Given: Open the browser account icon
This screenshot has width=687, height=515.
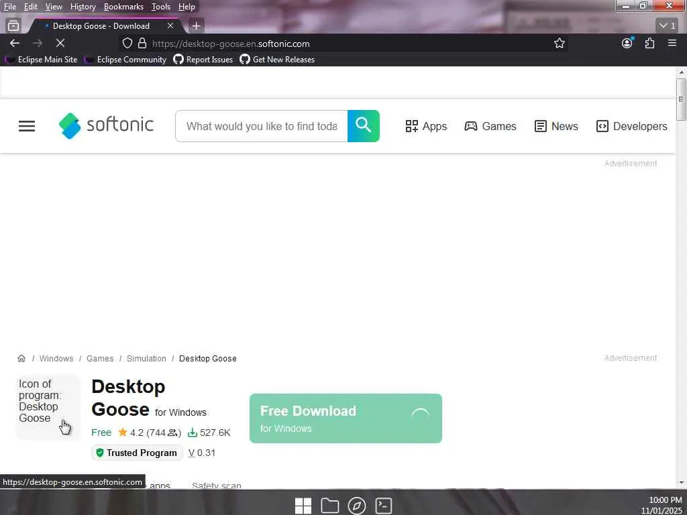Looking at the screenshot, I should pyautogui.click(x=627, y=43).
